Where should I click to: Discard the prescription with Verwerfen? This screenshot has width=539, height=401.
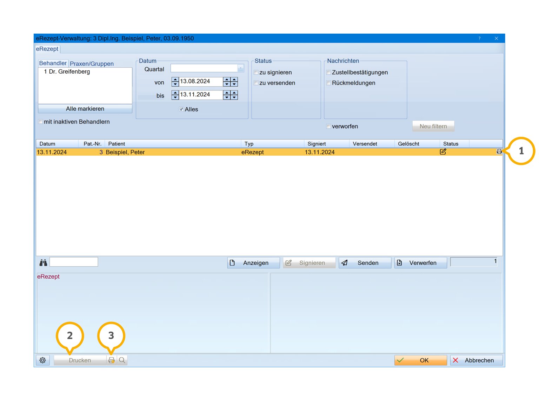pos(420,263)
